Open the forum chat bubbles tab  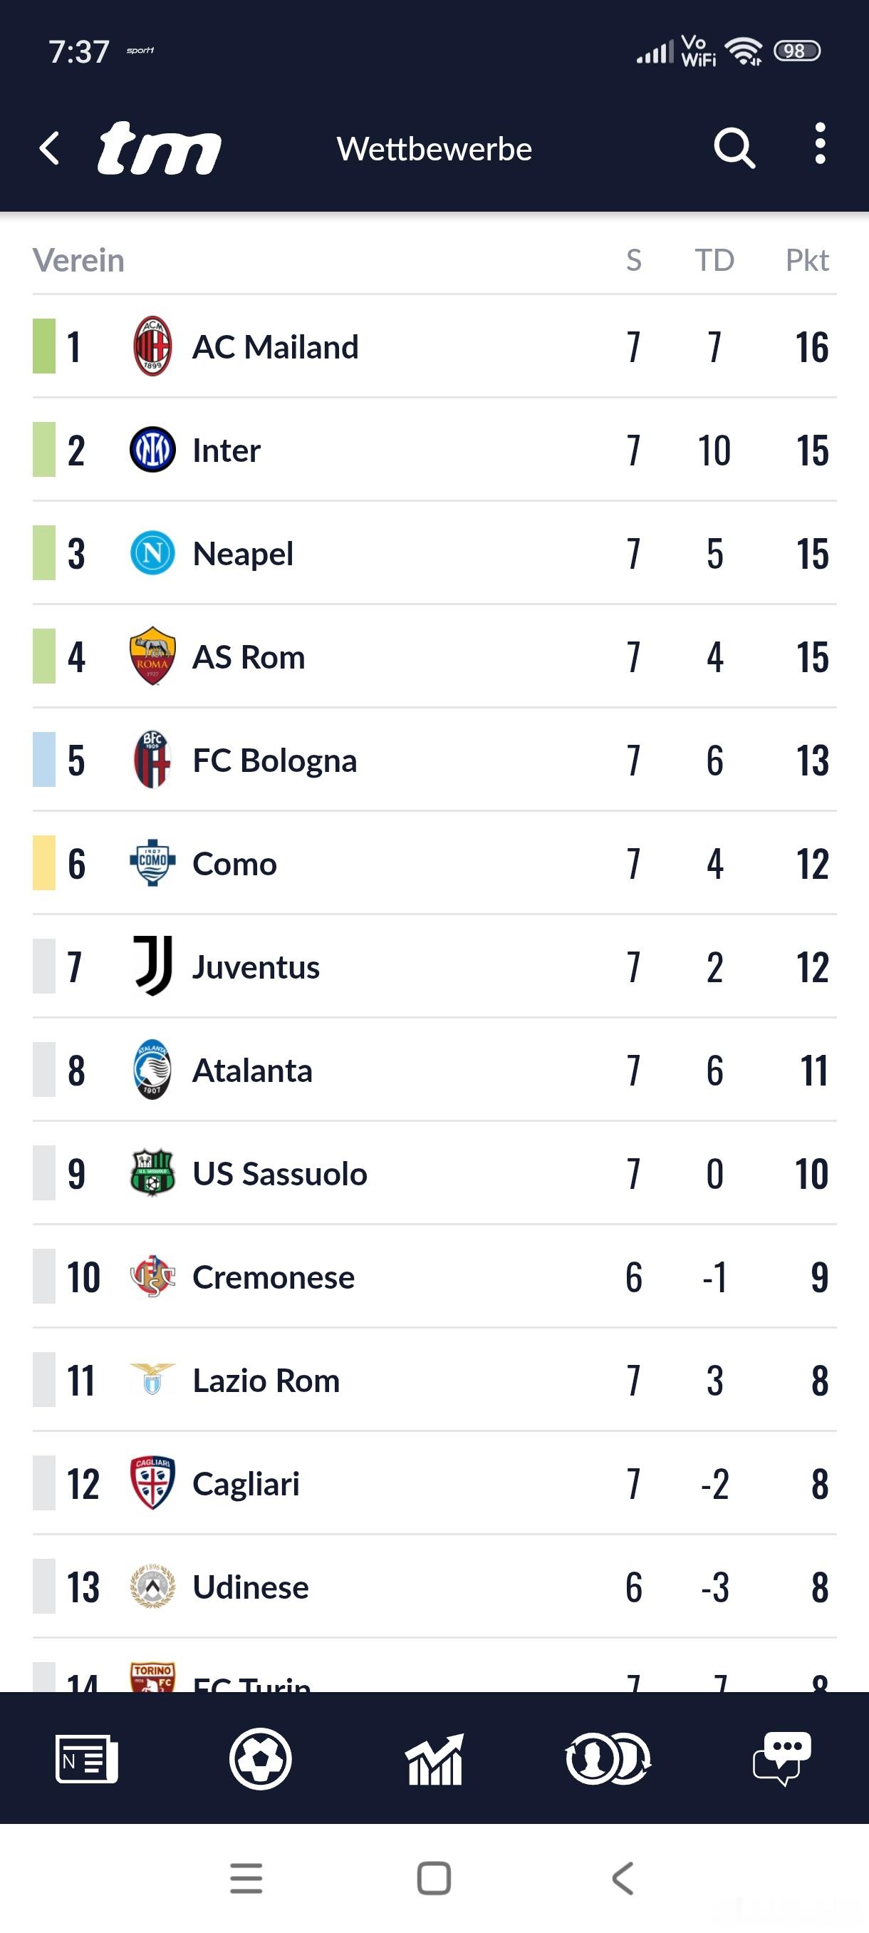point(782,1758)
